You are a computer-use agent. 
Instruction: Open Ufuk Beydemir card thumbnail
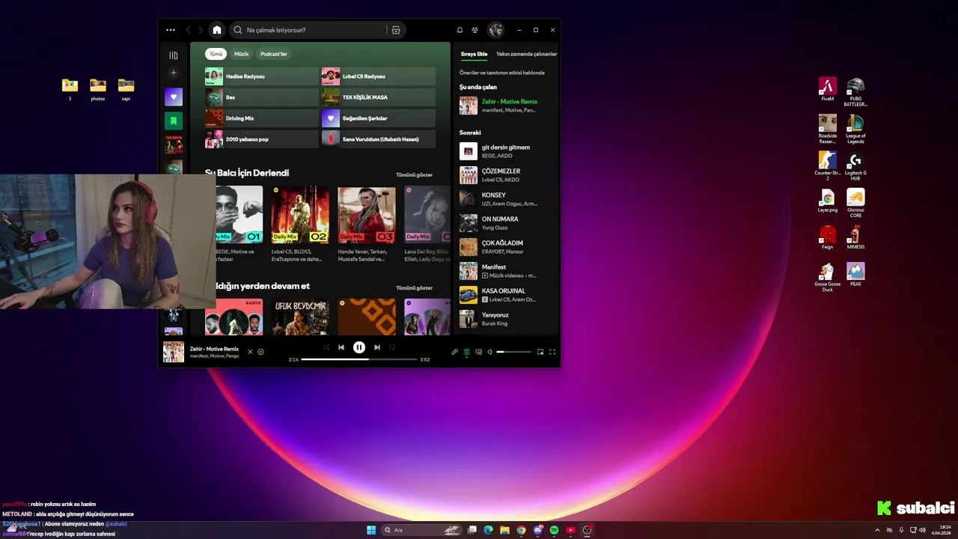pyautogui.click(x=300, y=317)
